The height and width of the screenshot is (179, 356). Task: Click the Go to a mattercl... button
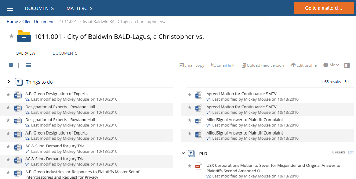point(323,8)
